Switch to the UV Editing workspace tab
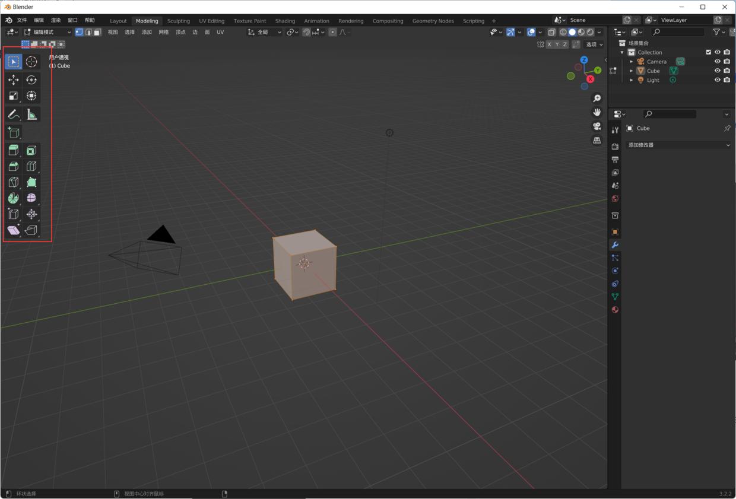Screen dimensions: 736x499 (x=211, y=21)
